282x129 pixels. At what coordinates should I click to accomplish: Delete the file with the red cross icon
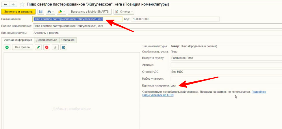[x=47, y=47]
